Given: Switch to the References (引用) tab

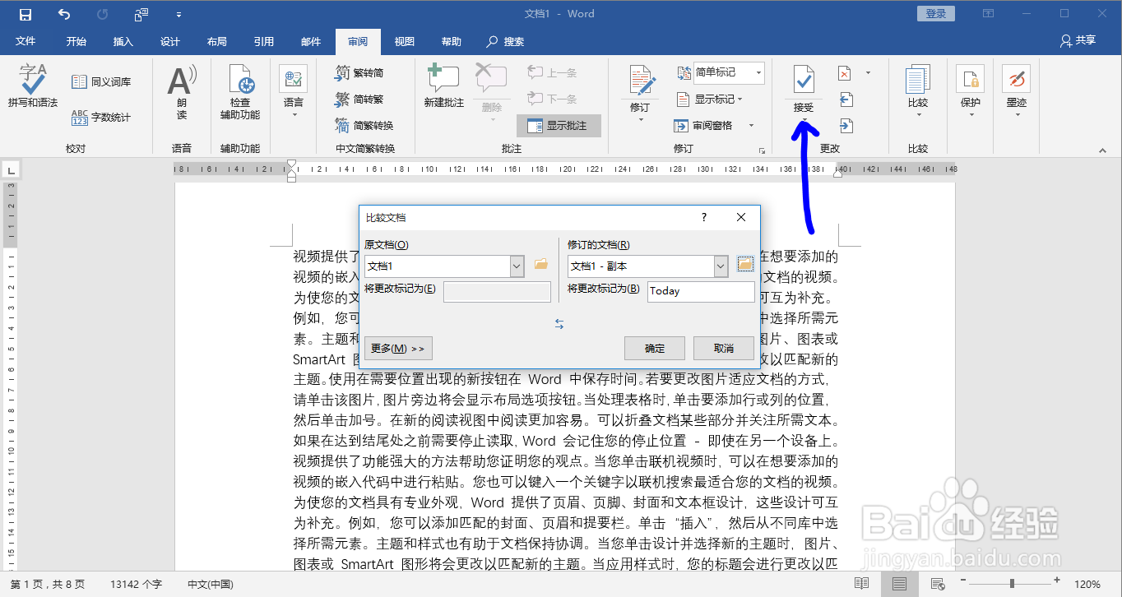Looking at the screenshot, I should point(264,41).
